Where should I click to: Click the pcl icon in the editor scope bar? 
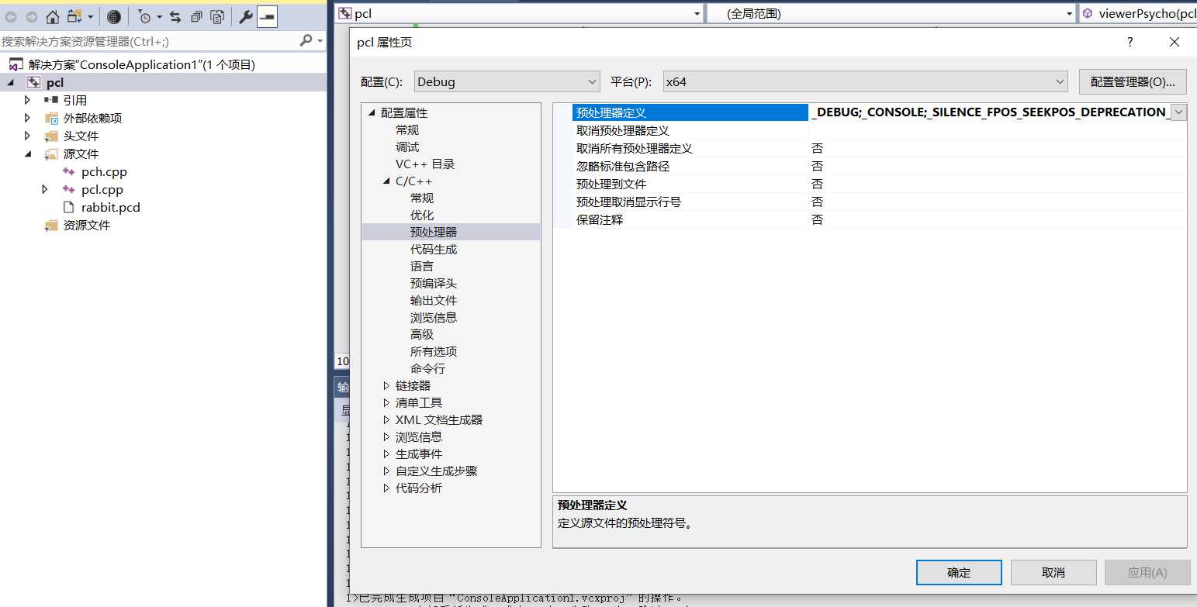click(345, 13)
